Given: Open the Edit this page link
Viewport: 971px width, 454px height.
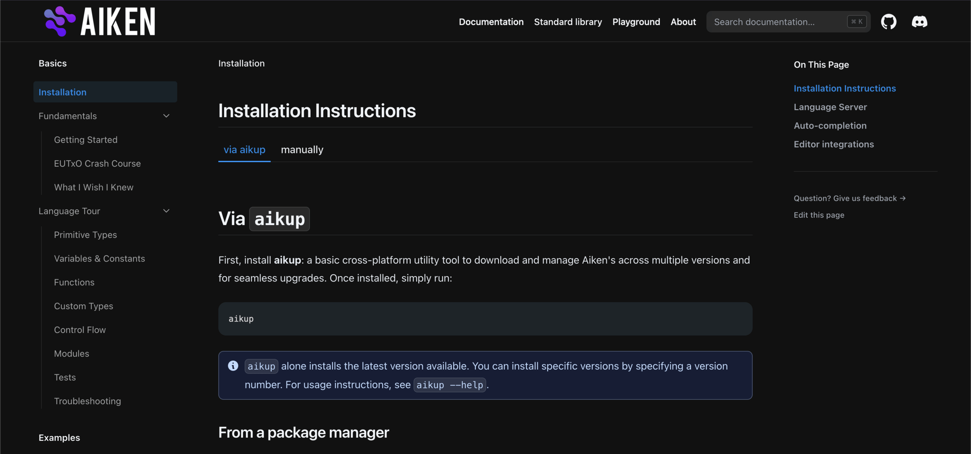Looking at the screenshot, I should tap(819, 215).
